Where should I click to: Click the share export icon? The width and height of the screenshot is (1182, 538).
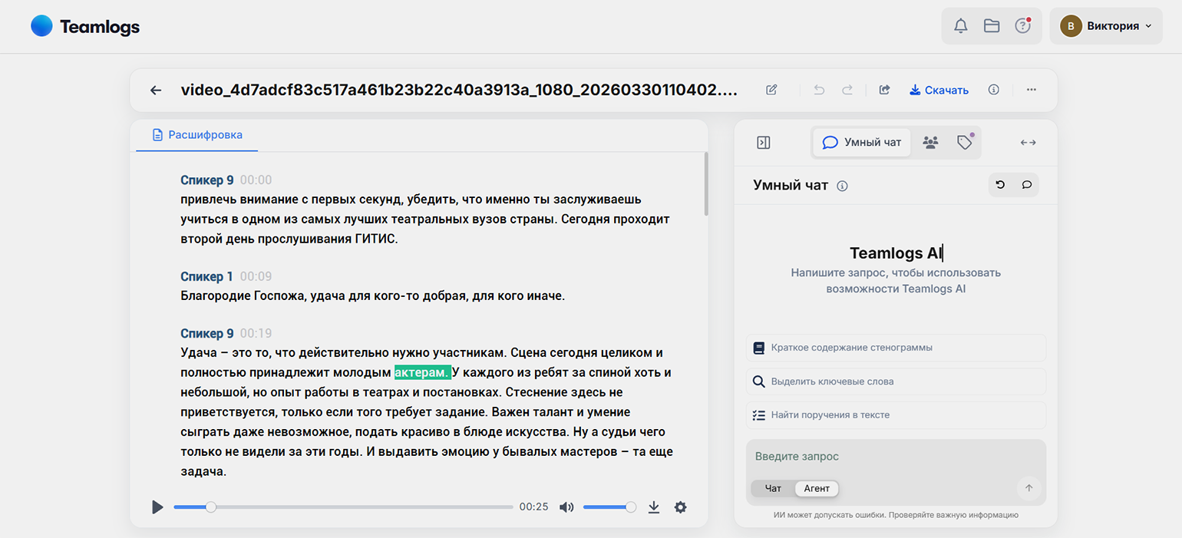tap(884, 90)
